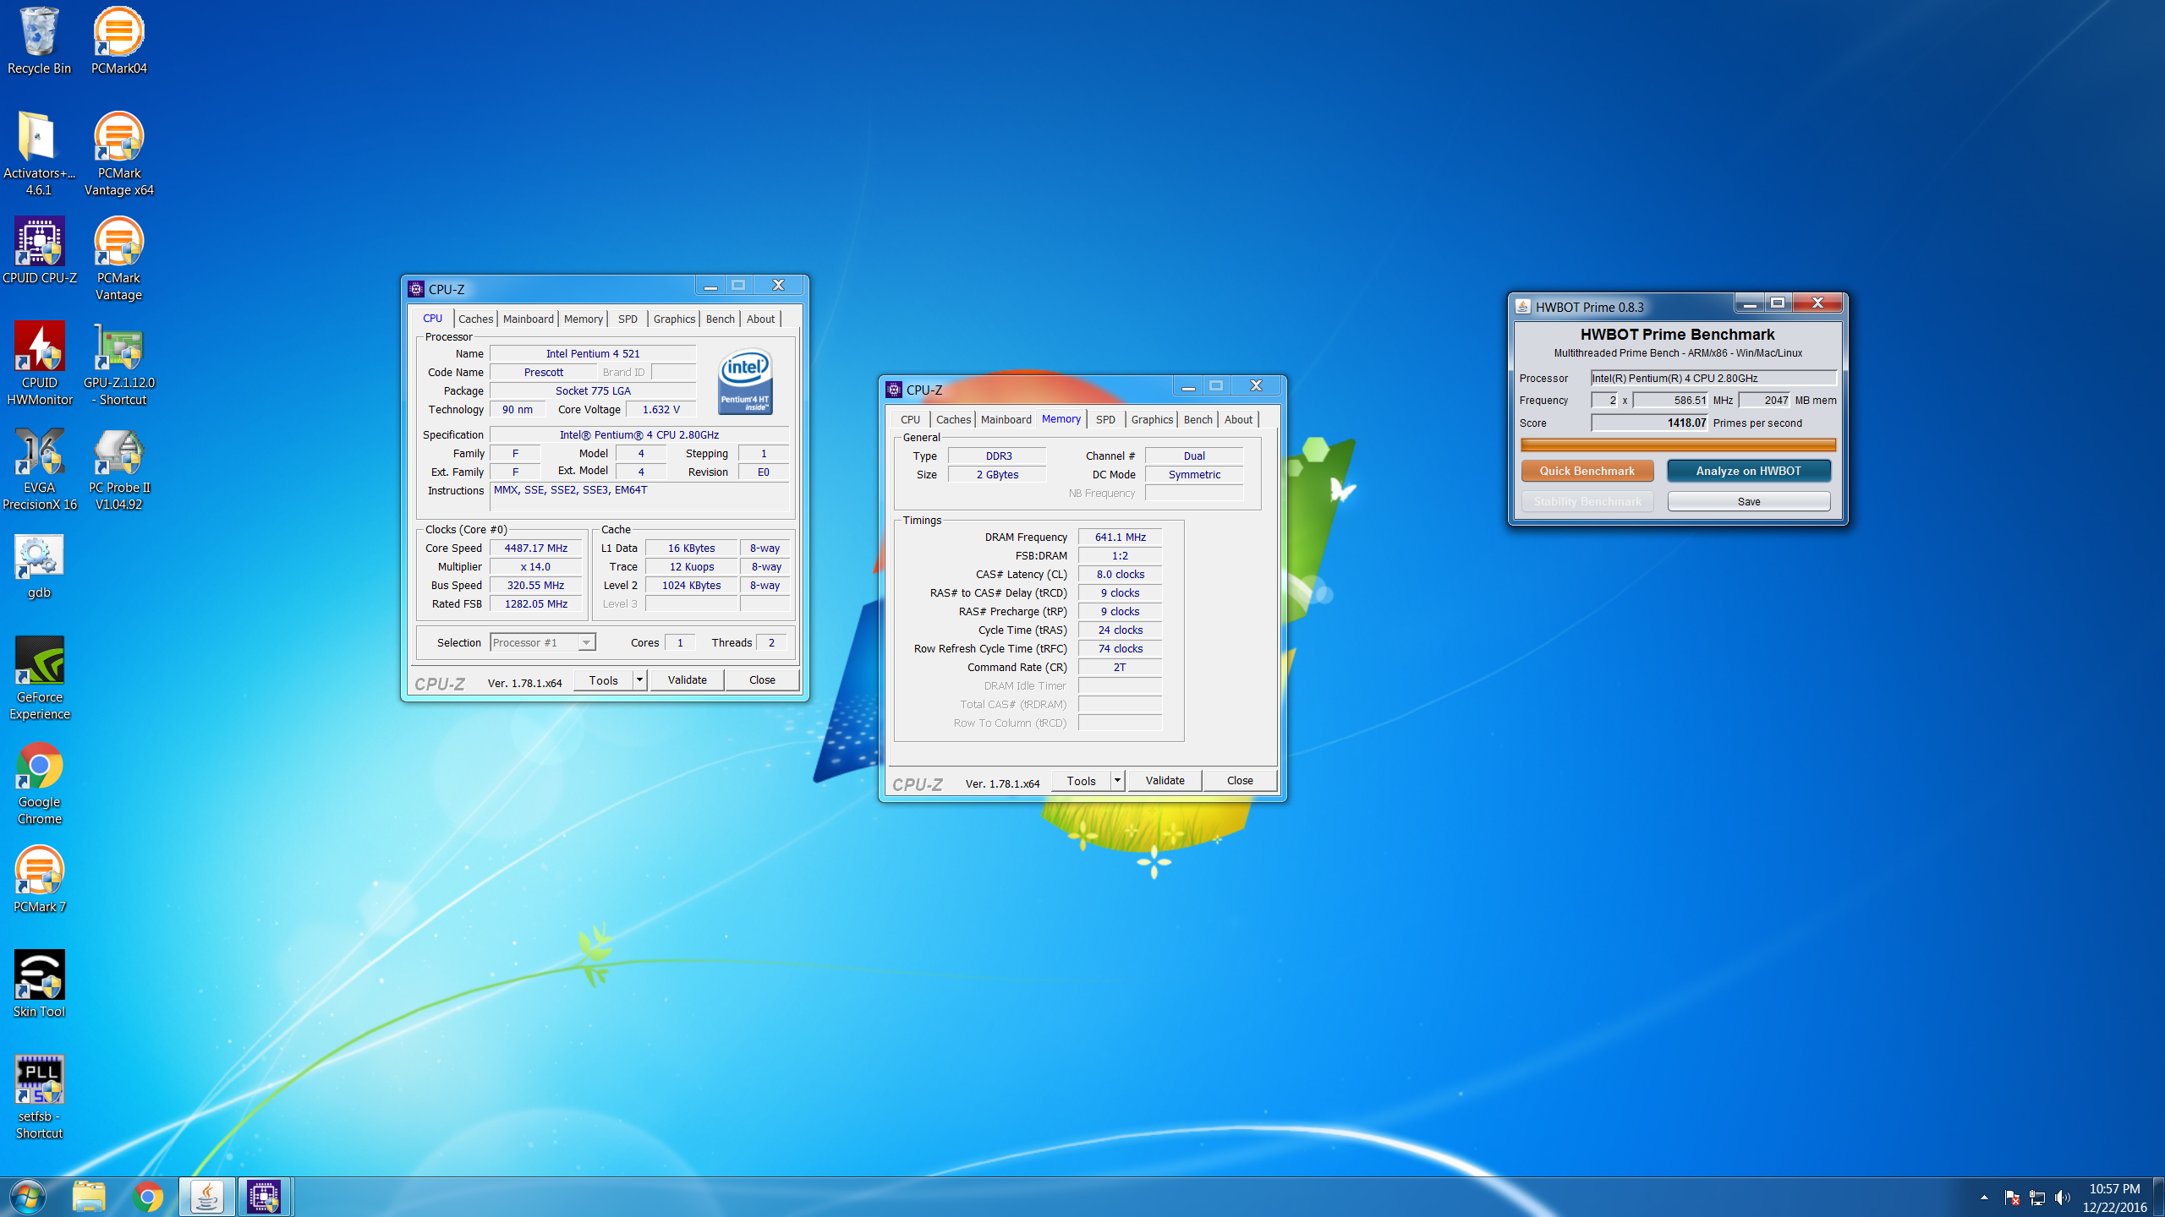Click the HWBOT Prime orange progress bar
The image size is (2165, 1217).
coord(1678,445)
